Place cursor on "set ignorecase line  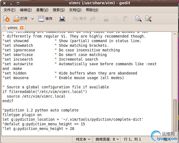(x=61, y=50)
